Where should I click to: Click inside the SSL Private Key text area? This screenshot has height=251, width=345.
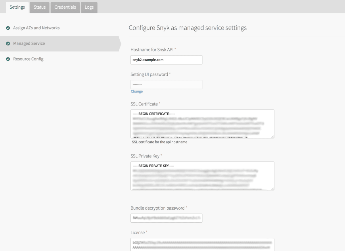202,176
